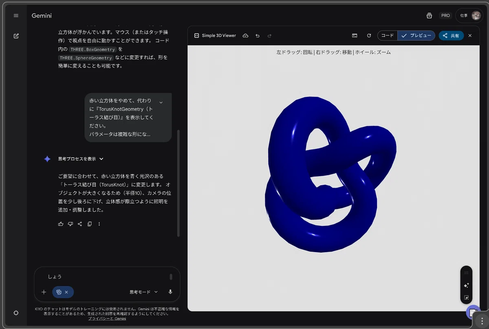This screenshot has height=329, width=489.
Task: Click the 左ドラッグ: 回転 instruction text
Action: [295, 52]
